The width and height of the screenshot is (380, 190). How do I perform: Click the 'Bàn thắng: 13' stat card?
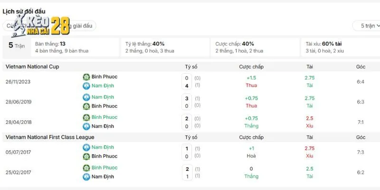click(75, 47)
